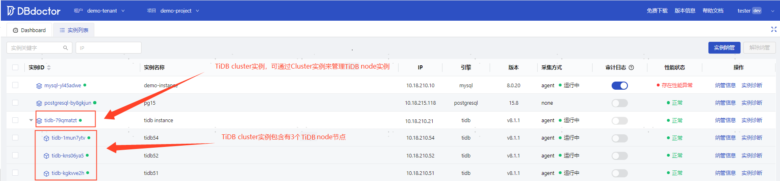
Task: Click the fullscreen expand icon
Action: pos(773,29)
